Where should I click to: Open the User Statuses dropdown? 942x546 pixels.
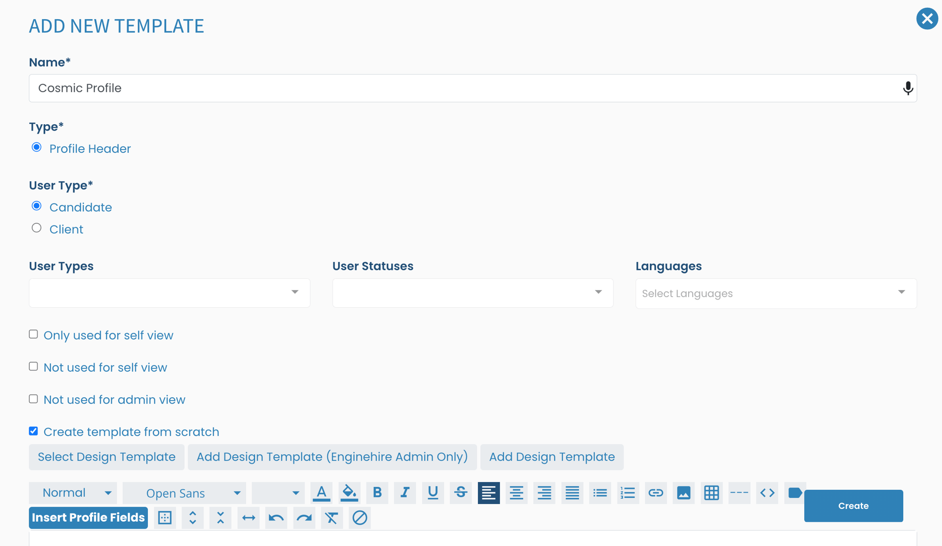(473, 293)
